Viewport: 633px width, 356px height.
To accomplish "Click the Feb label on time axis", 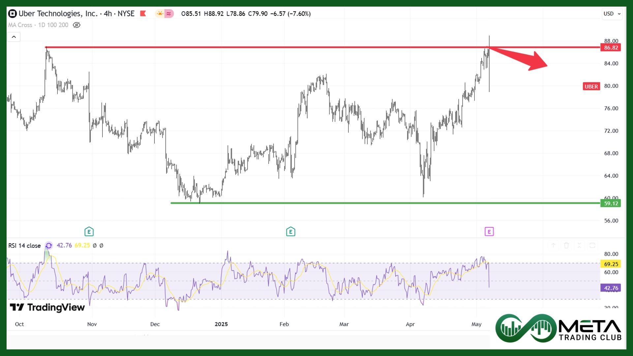I will pyautogui.click(x=284, y=324).
